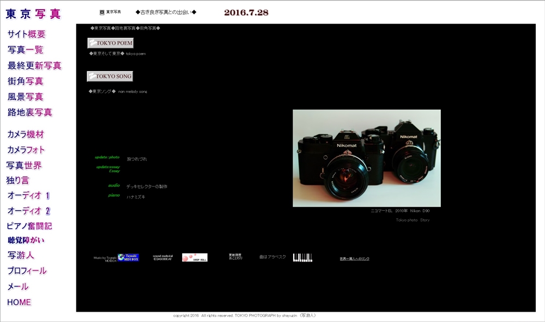Select 街角写真 in the sidebar
Image resolution: width=545 pixels, height=322 pixels.
click(x=26, y=81)
